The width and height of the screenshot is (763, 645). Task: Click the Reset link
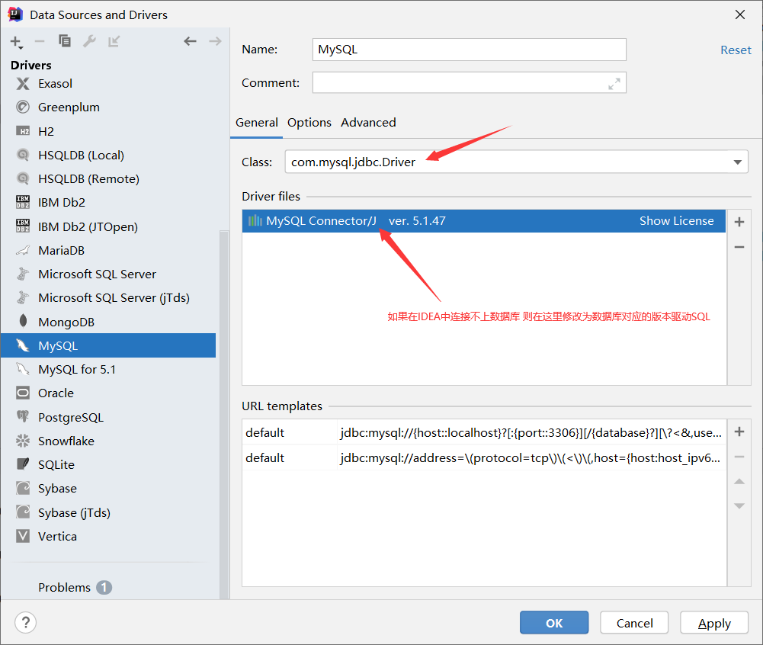[736, 50]
